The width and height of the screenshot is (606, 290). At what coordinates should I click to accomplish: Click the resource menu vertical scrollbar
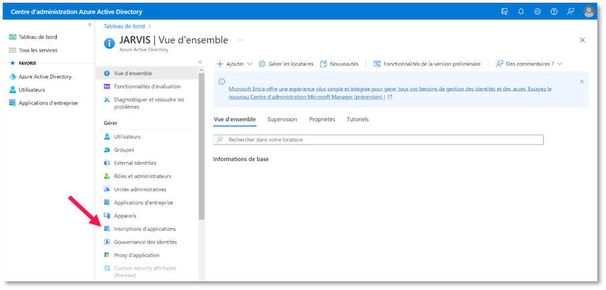click(x=201, y=147)
